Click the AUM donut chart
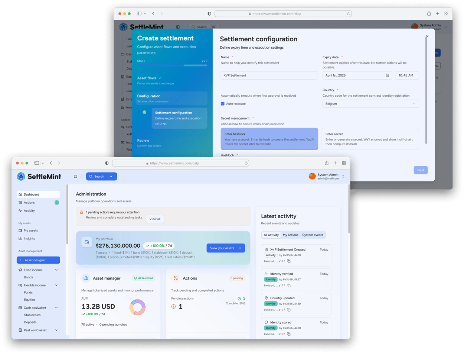Image resolution: width=464 pixels, height=354 pixels. (x=137, y=307)
